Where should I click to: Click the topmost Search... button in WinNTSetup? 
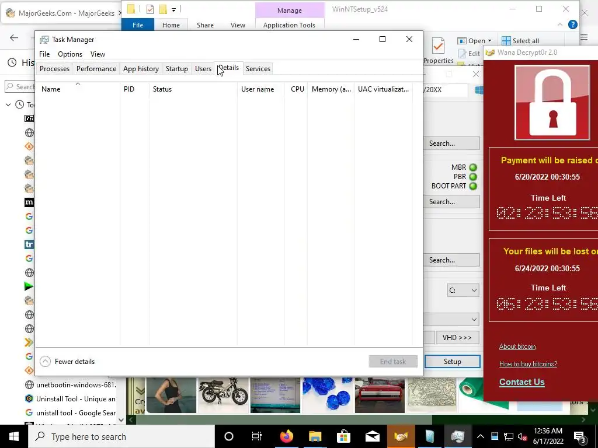[451, 143]
